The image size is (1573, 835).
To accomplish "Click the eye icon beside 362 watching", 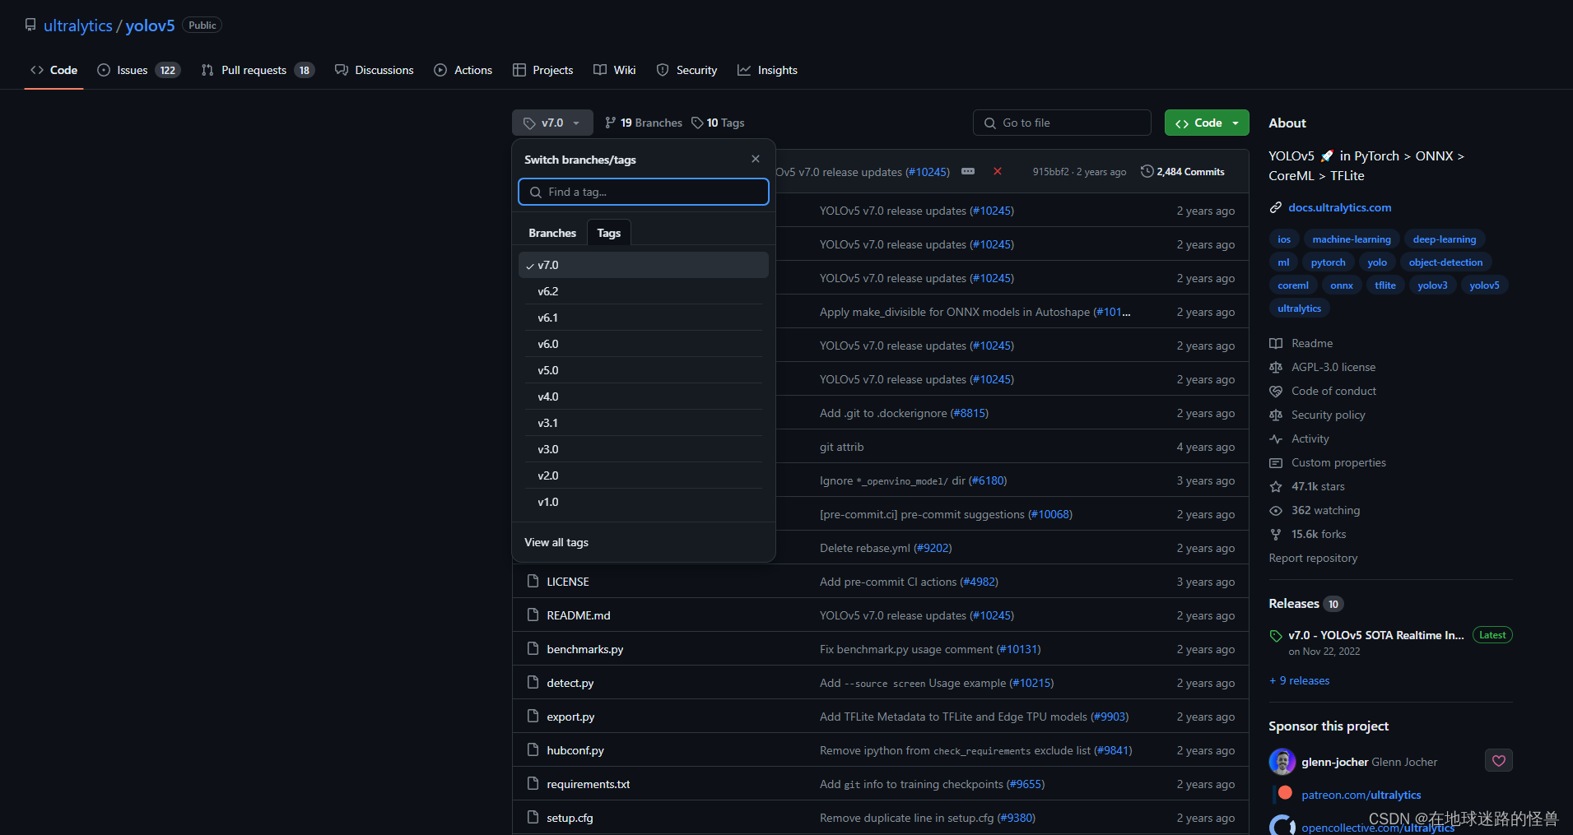I will pyautogui.click(x=1275, y=510).
